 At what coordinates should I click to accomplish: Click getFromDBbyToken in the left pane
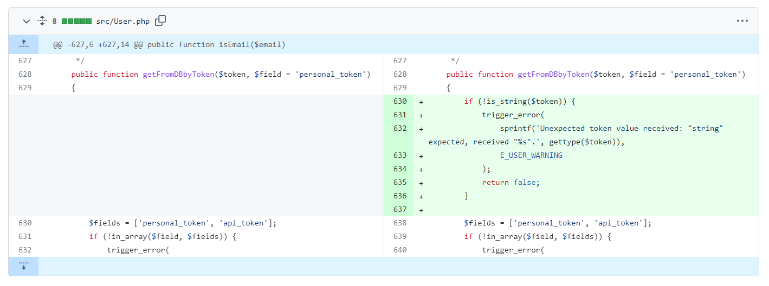point(178,74)
